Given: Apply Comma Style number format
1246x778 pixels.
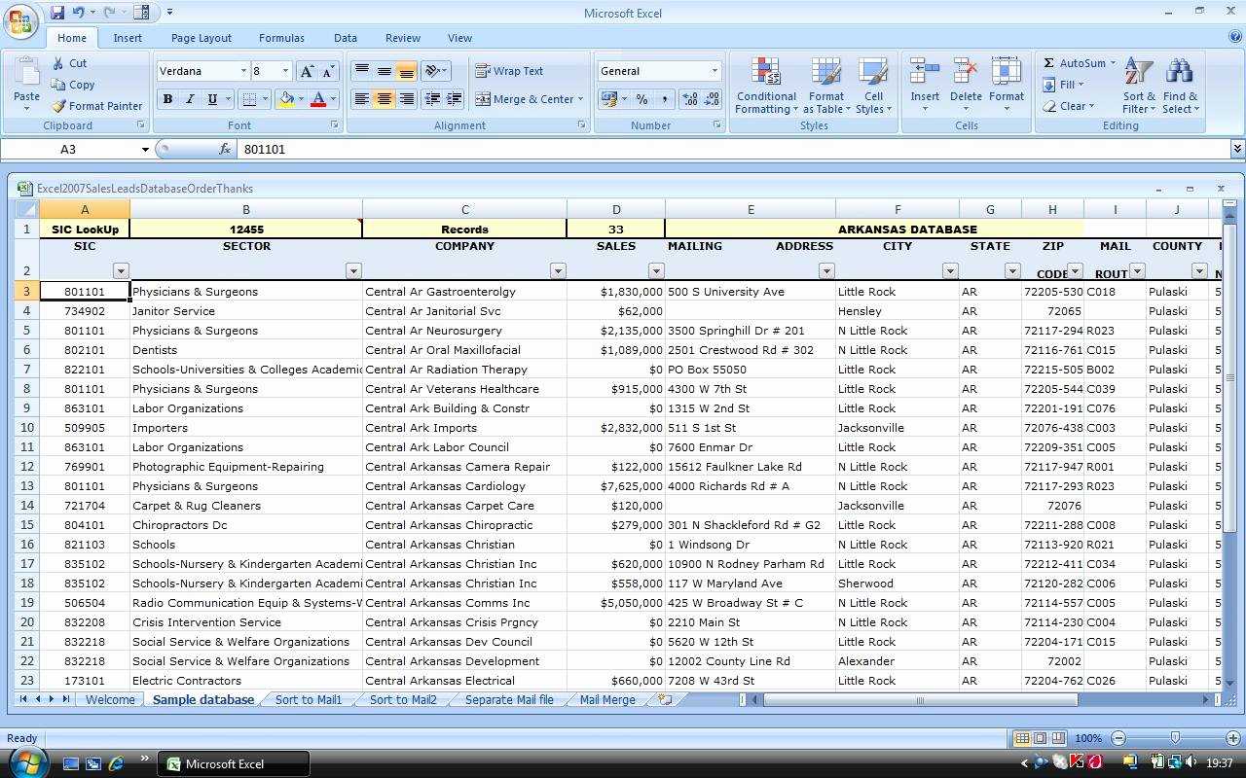Looking at the screenshot, I should pos(664,99).
